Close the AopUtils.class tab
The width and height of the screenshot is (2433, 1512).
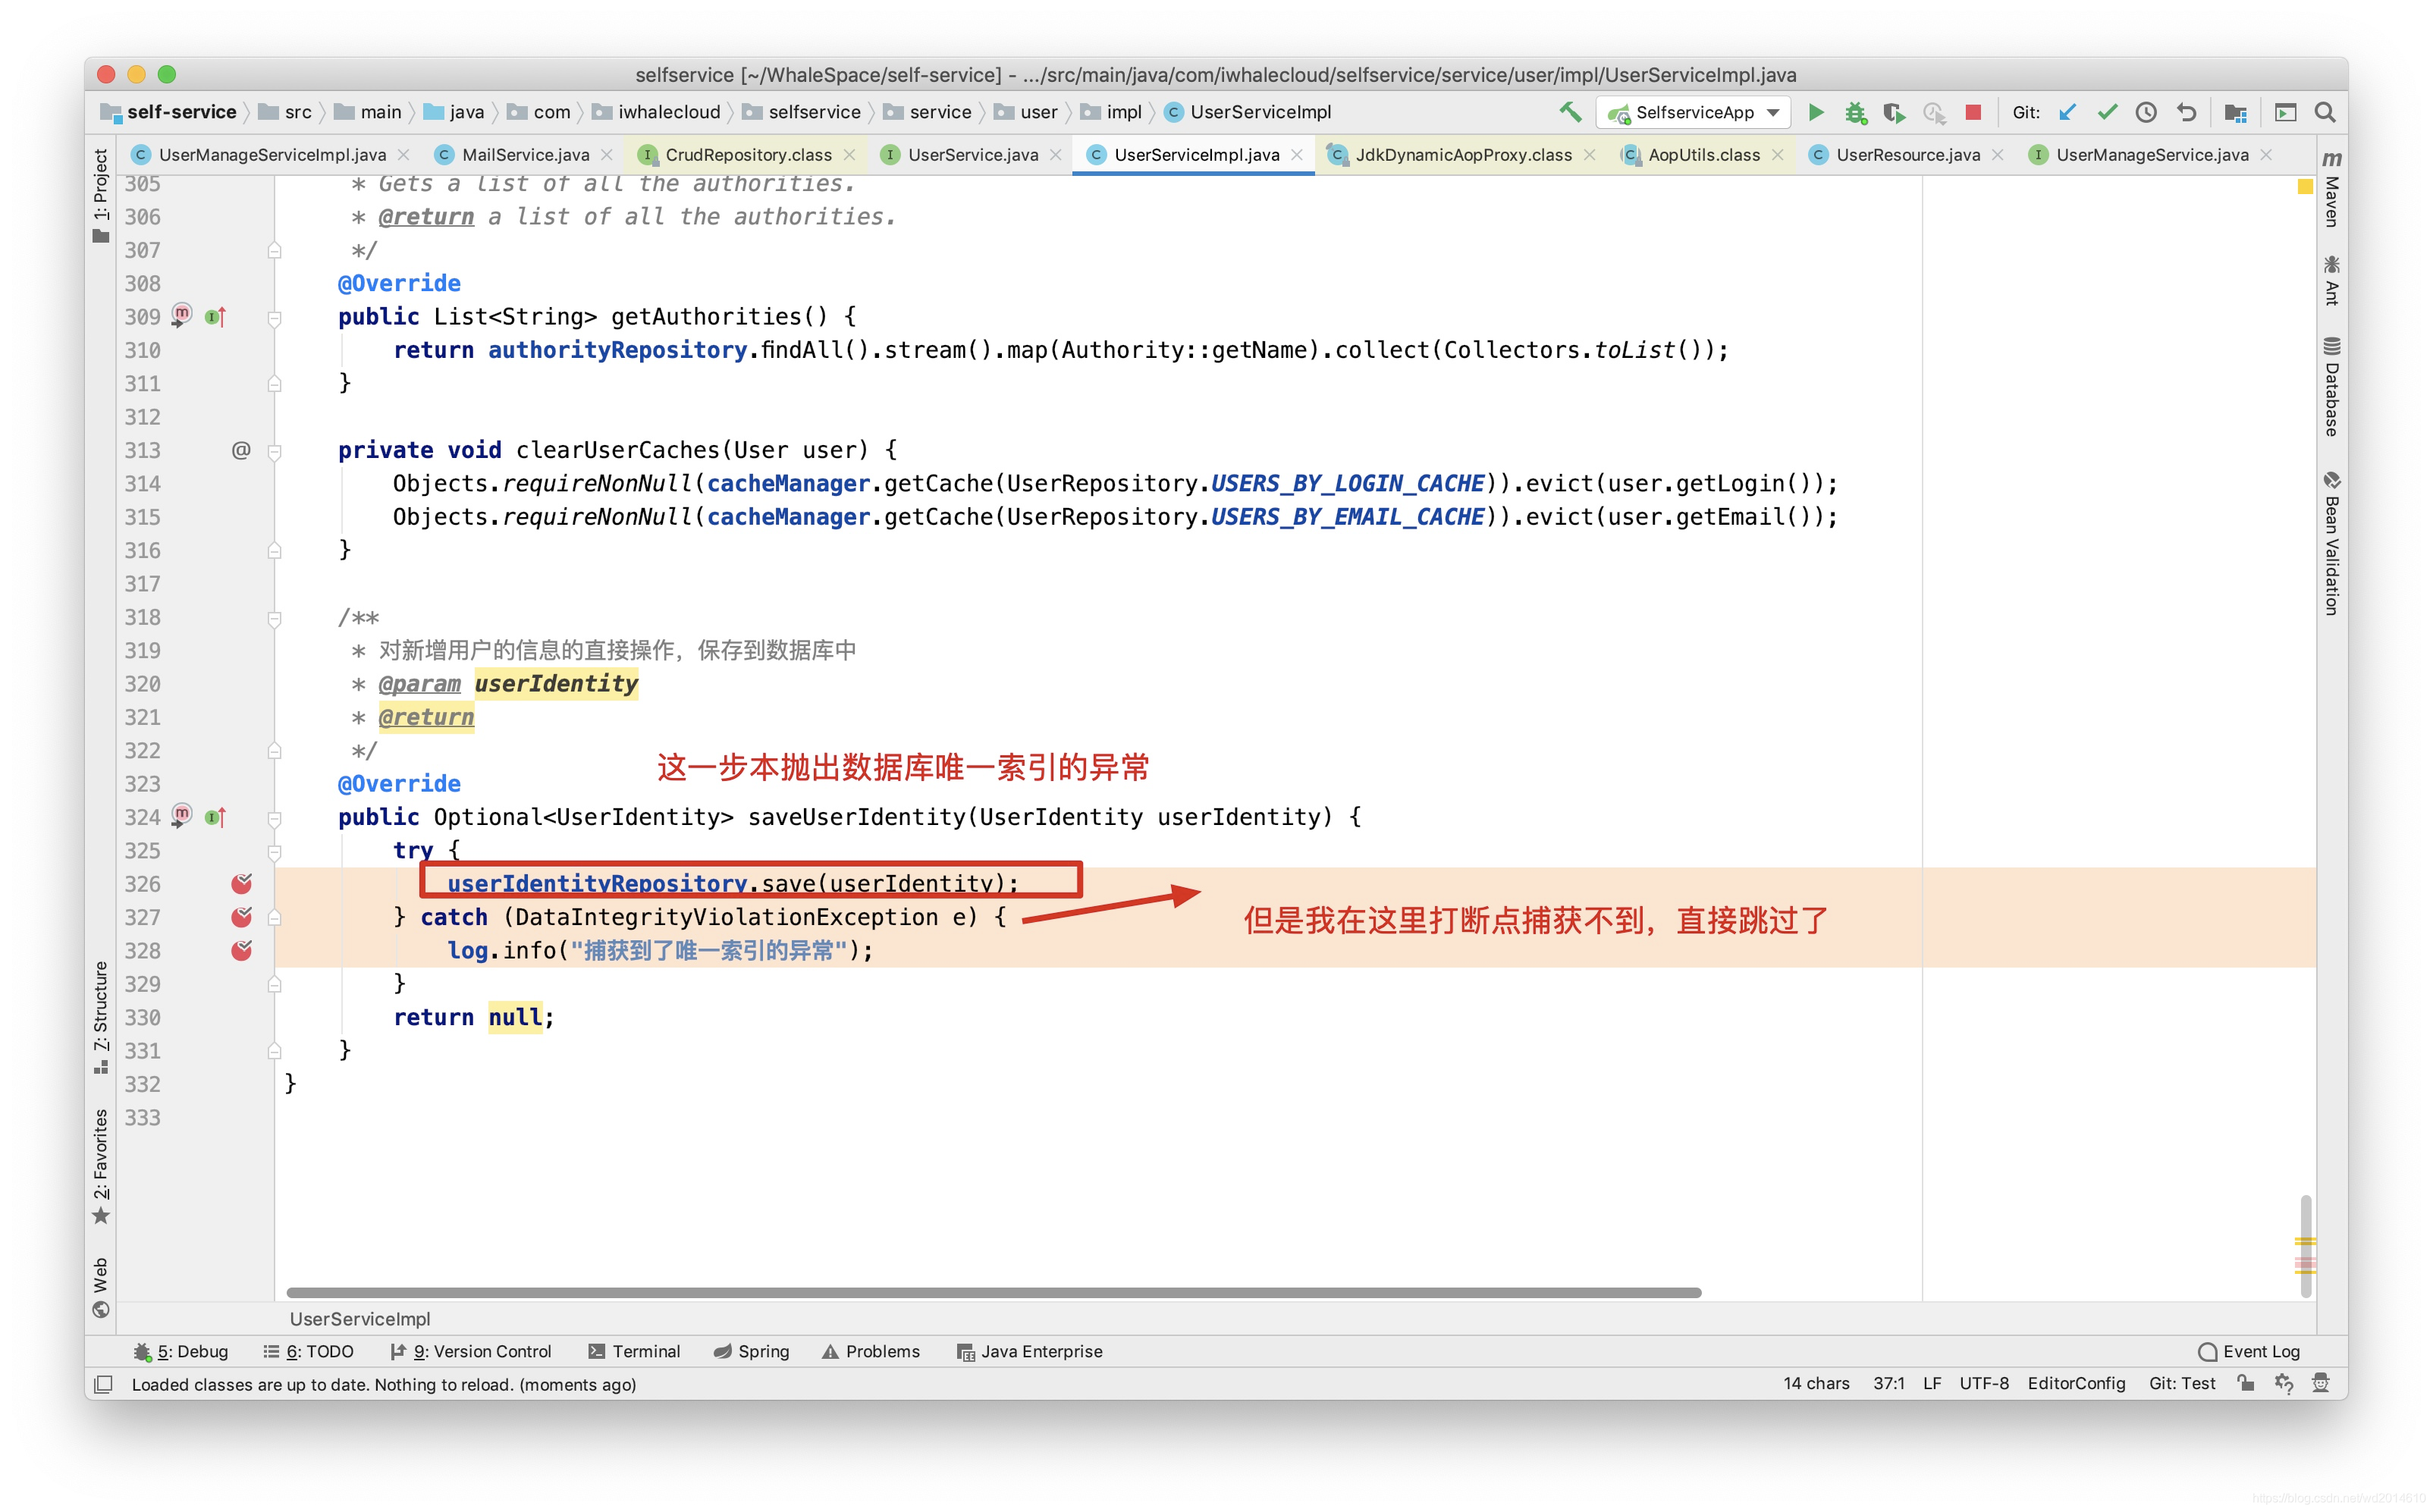[x=1777, y=155]
